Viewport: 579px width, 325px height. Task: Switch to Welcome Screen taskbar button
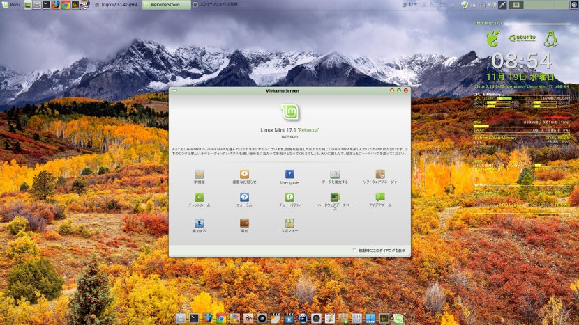(x=167, y=5)
